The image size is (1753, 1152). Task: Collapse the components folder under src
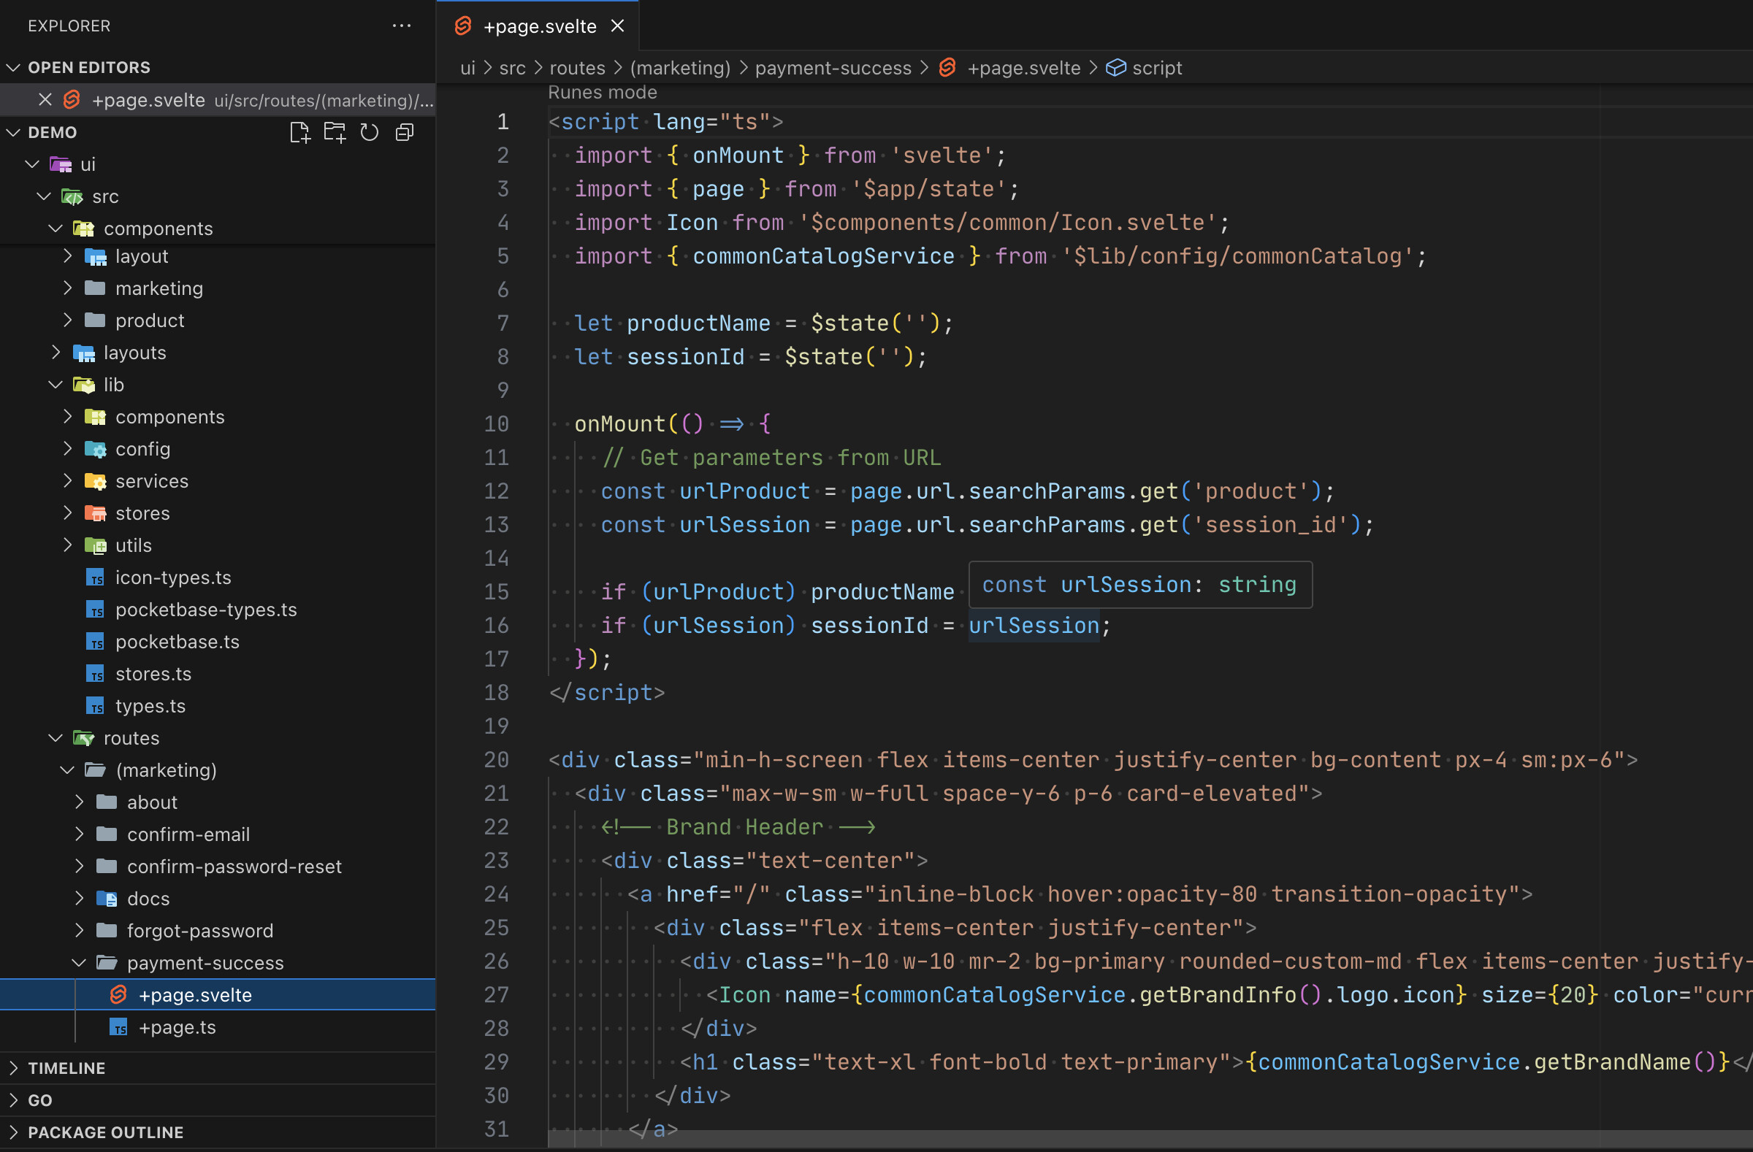(56, 229)
